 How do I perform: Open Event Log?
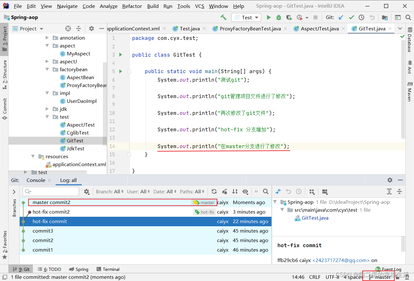click(389, 269)
